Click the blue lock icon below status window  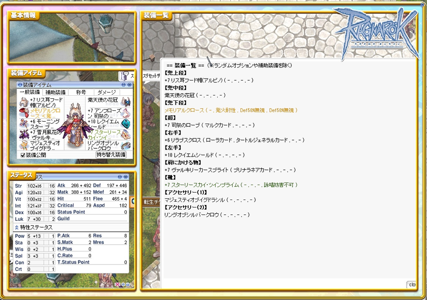tap(128, 285)
